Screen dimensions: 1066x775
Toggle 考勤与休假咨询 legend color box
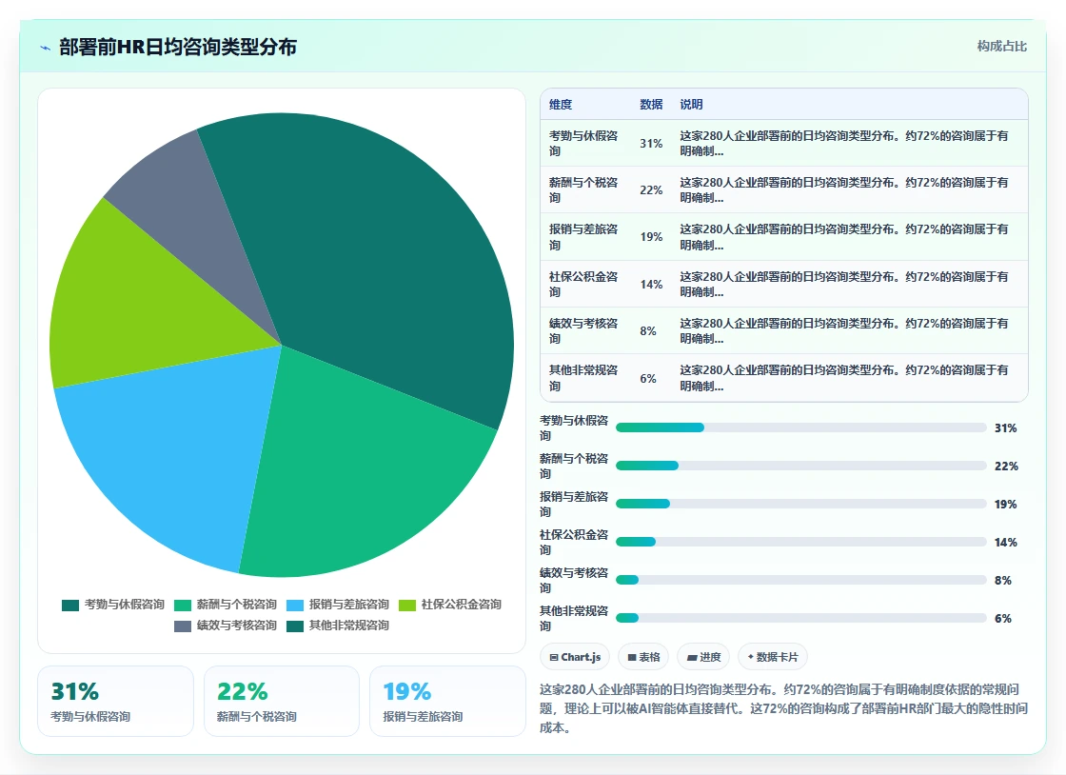pos(70,605)
